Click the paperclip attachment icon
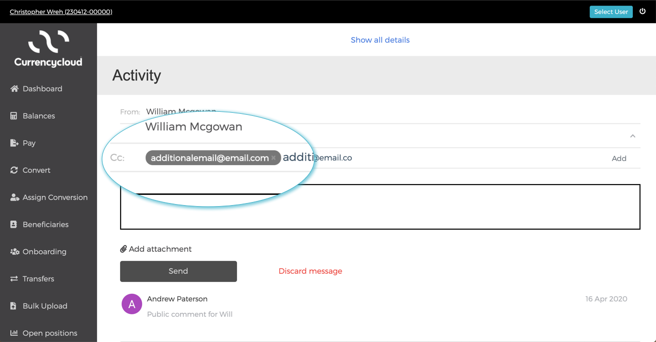The height and width of the screenshot is (342, 656). click(123, 249)
